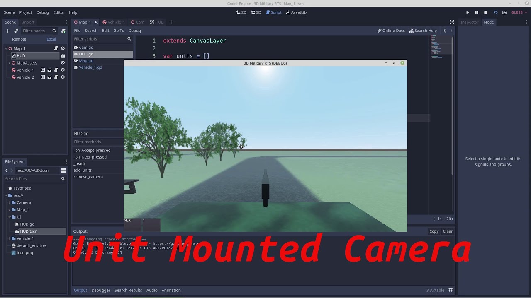
Task: Toggle visibility of Map_1 node
Action: (63, 48)
